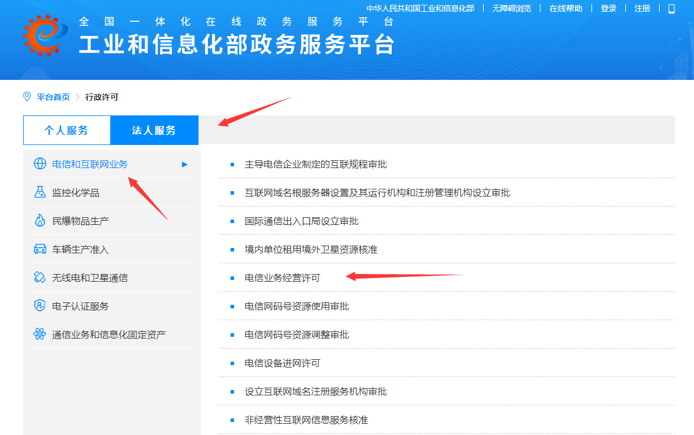Click 行政许可 in the breadcrumb
This screenshot has width=694, height=435.
tap(102, 97)
